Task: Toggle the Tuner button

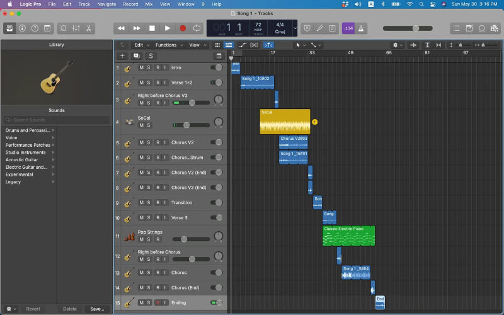Action: 320,28
